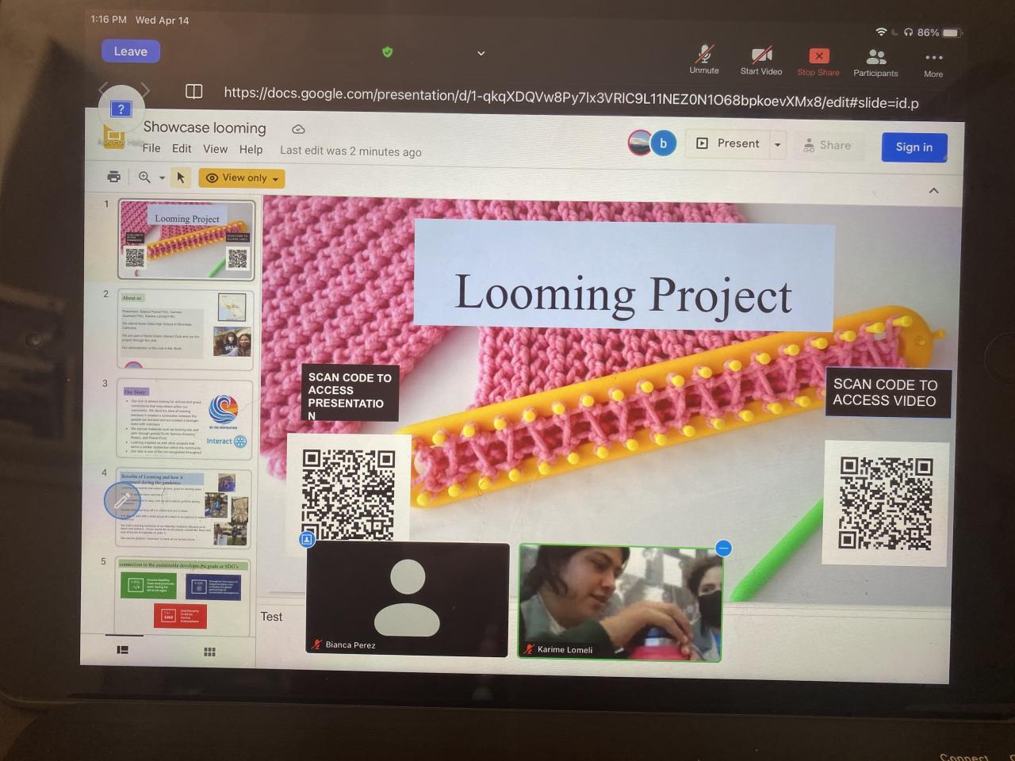Select slide 1 Looming Project thumbnail
The image size is (1015, 761).
(186, 239)
